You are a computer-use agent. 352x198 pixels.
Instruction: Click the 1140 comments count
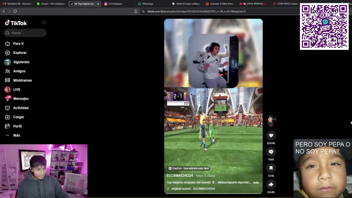(271, 159)
